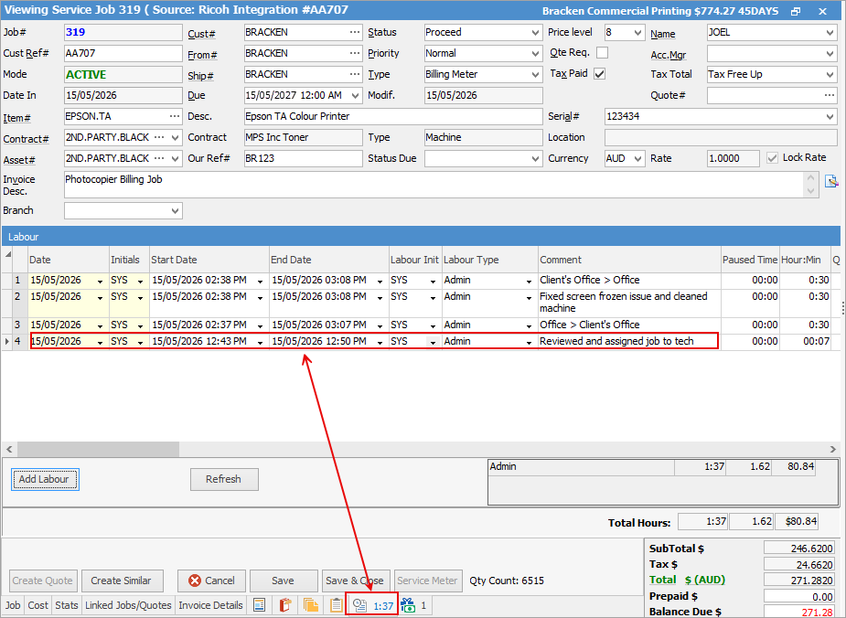Open the yellow stacked pages icon tab
846x618 pixels.
pyautogui.click(x=311, y=605)
